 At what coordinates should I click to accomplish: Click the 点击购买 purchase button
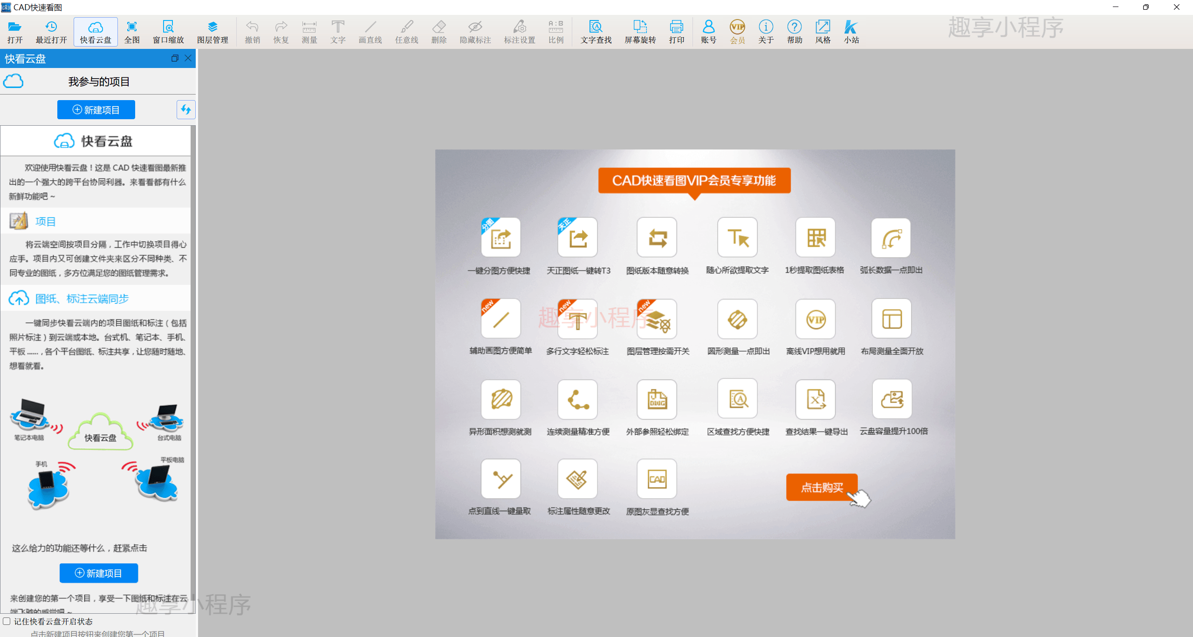coord(822,487)
